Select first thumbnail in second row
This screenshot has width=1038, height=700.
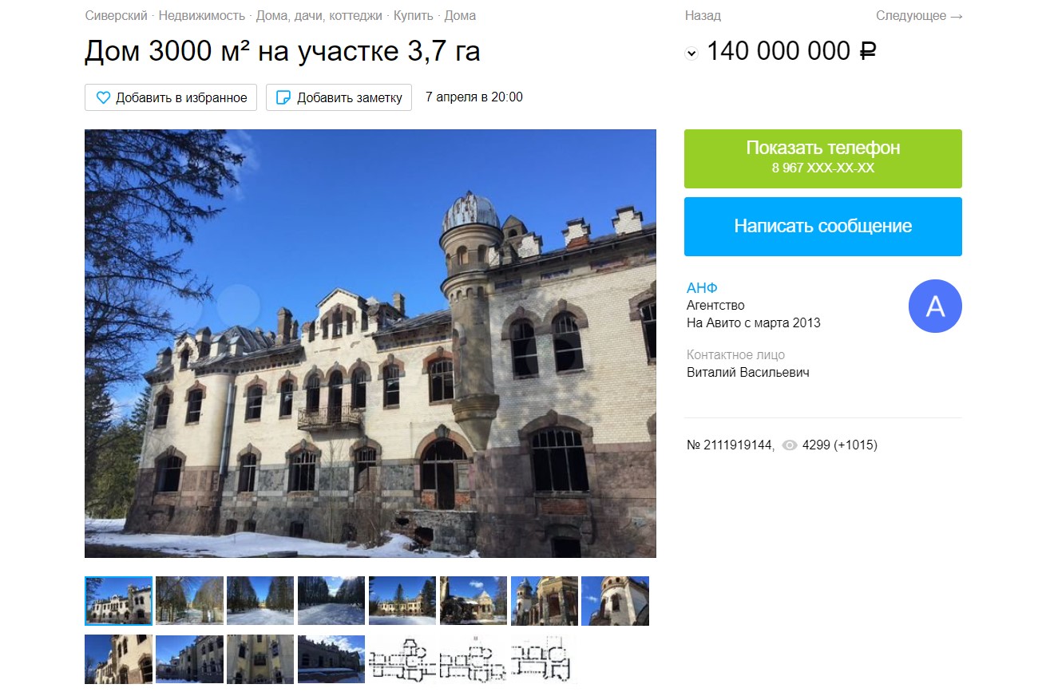118,659
